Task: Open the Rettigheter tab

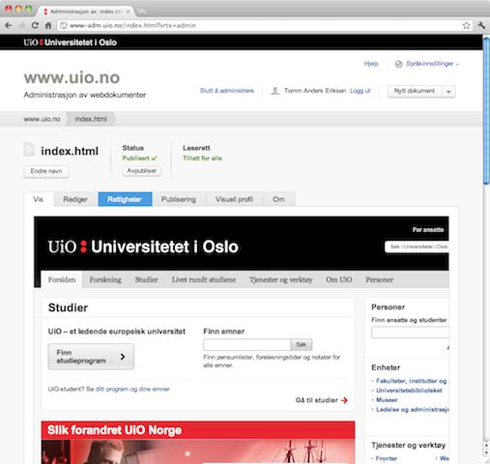Action: tap(125, 199)
